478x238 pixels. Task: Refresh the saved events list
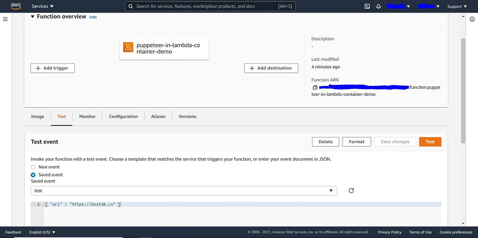[x=351, y=191]
